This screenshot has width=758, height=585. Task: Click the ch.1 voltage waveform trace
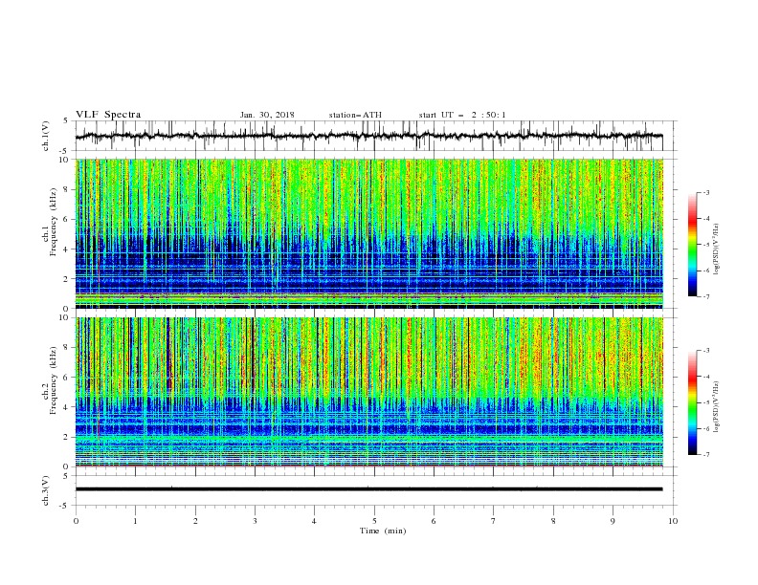click(x=368, y=136)
